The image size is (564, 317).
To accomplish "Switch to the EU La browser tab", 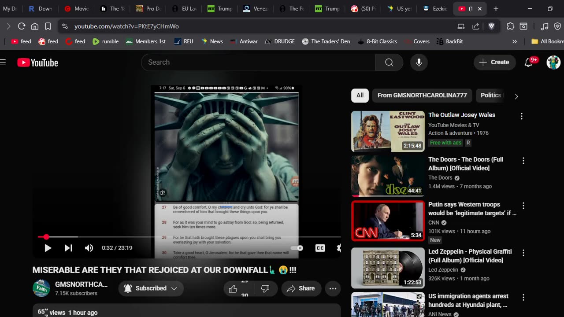I will pos(184,9).
